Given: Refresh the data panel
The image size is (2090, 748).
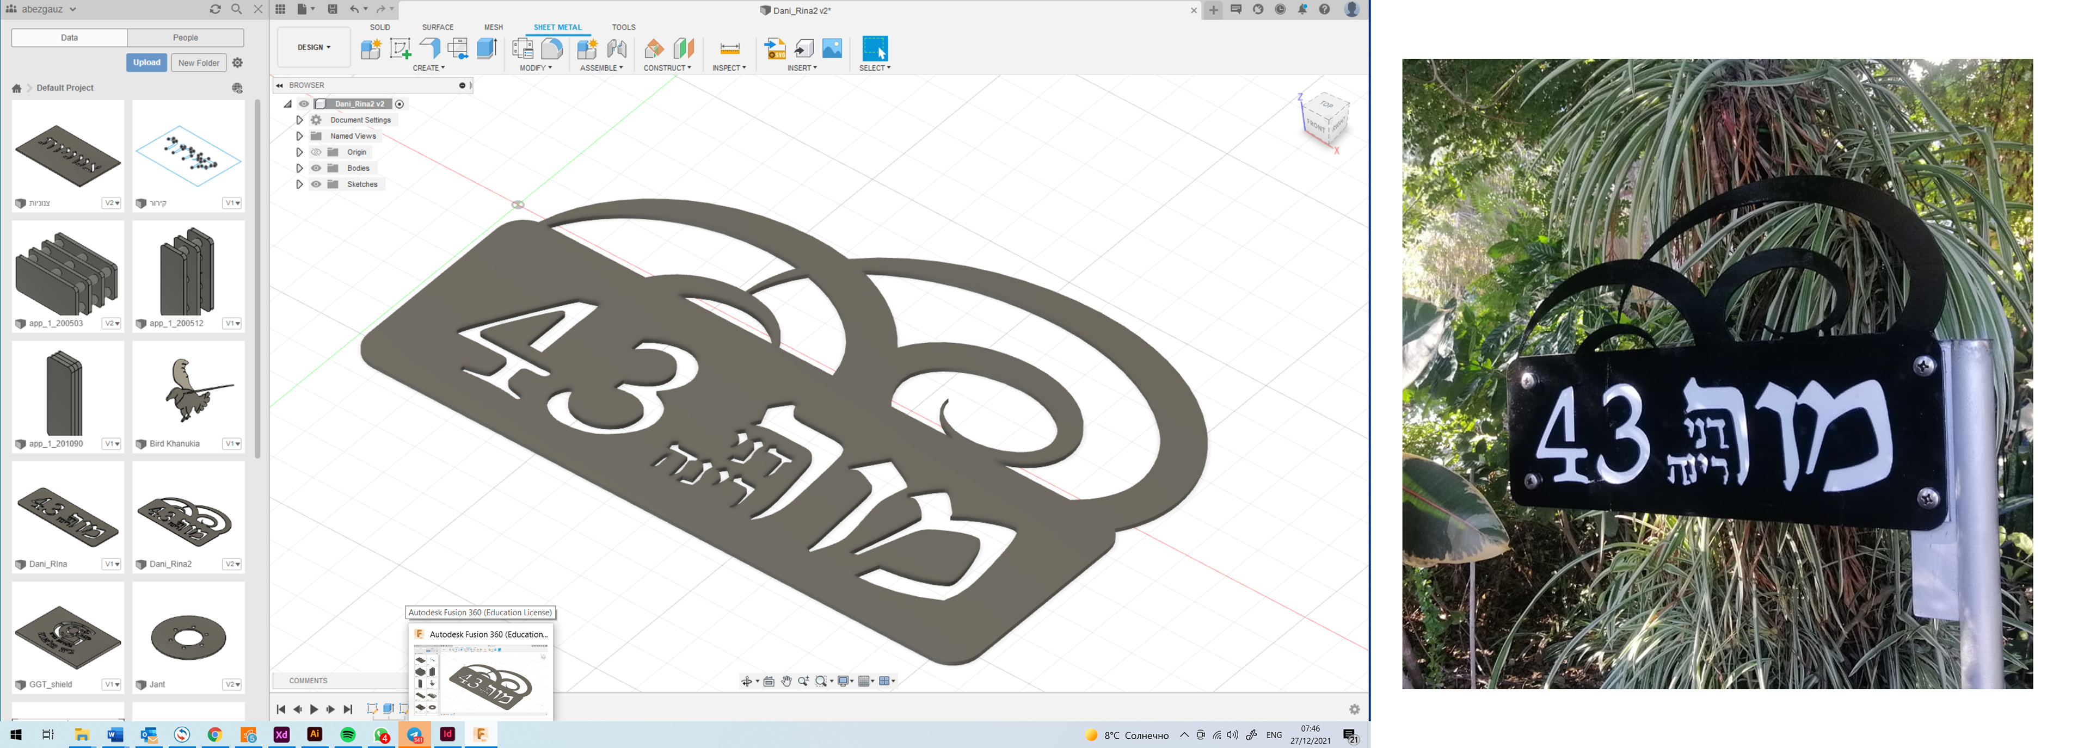Looking at the screenshot, I should [215, 9].
